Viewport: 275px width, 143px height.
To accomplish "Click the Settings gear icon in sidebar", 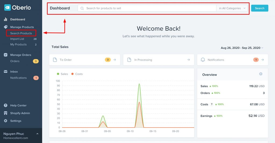I will coord(6,121).
